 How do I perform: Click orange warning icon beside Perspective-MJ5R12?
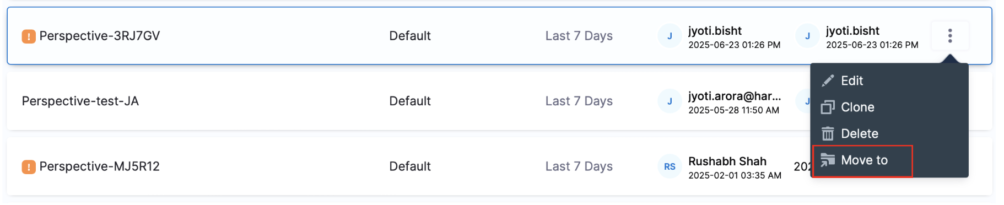29,167
